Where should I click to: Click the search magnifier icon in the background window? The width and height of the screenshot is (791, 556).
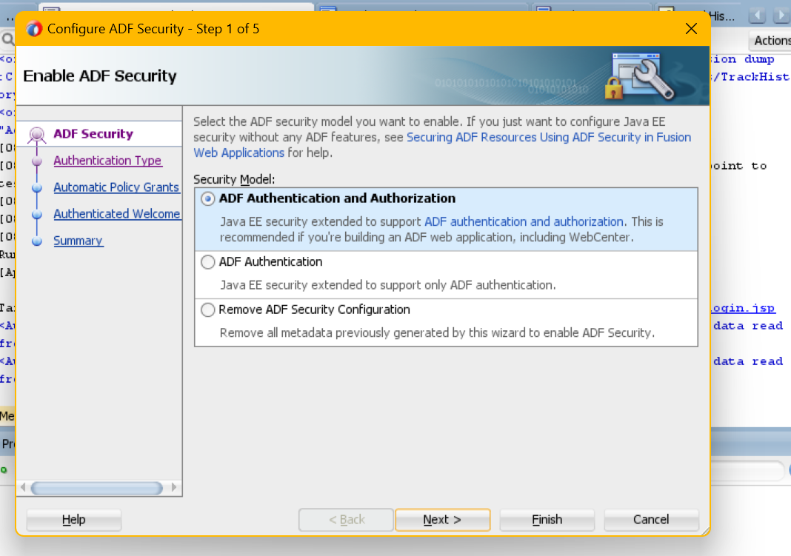point(7,39)
